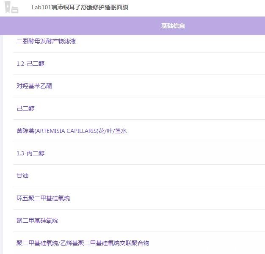Image resolution: width=265 pixels, height=254 pixels.
Task: Select the 1,2-己二醇 ingredient
Action: [x=30, y=64]
